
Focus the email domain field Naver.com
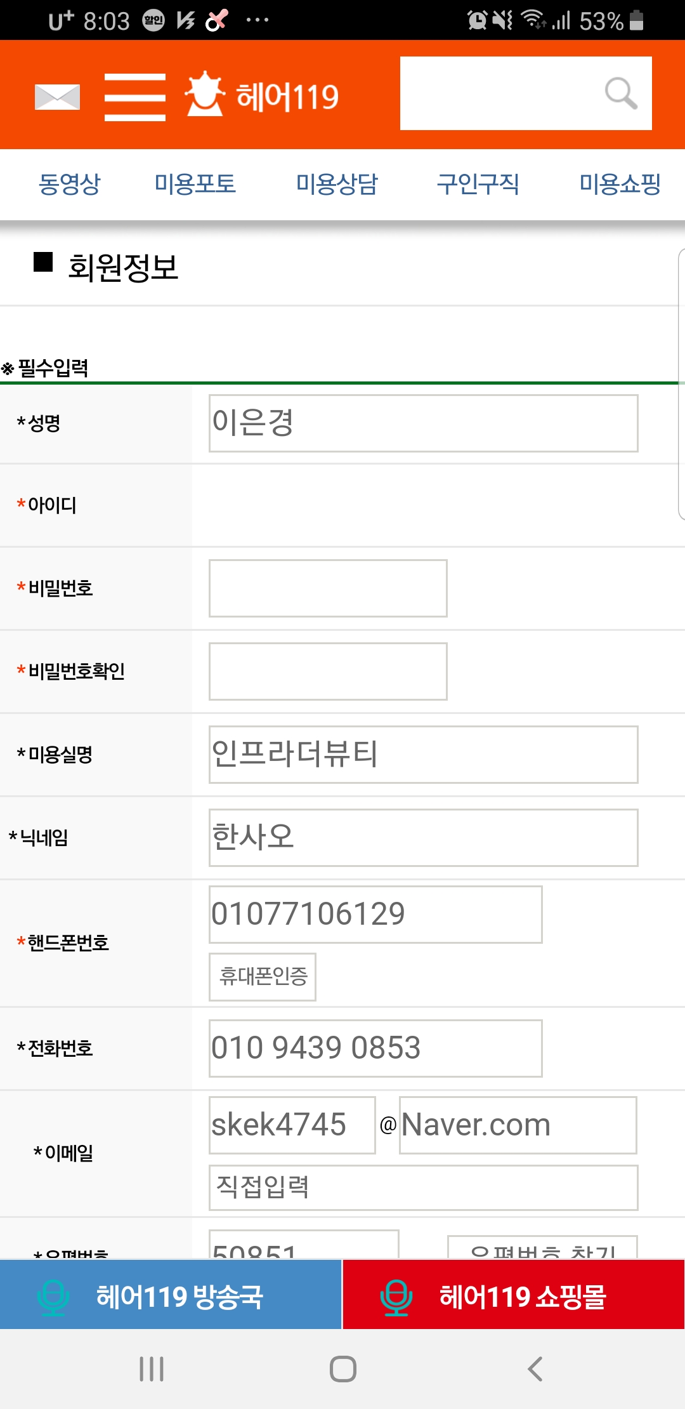click(x=518, y=1125)
